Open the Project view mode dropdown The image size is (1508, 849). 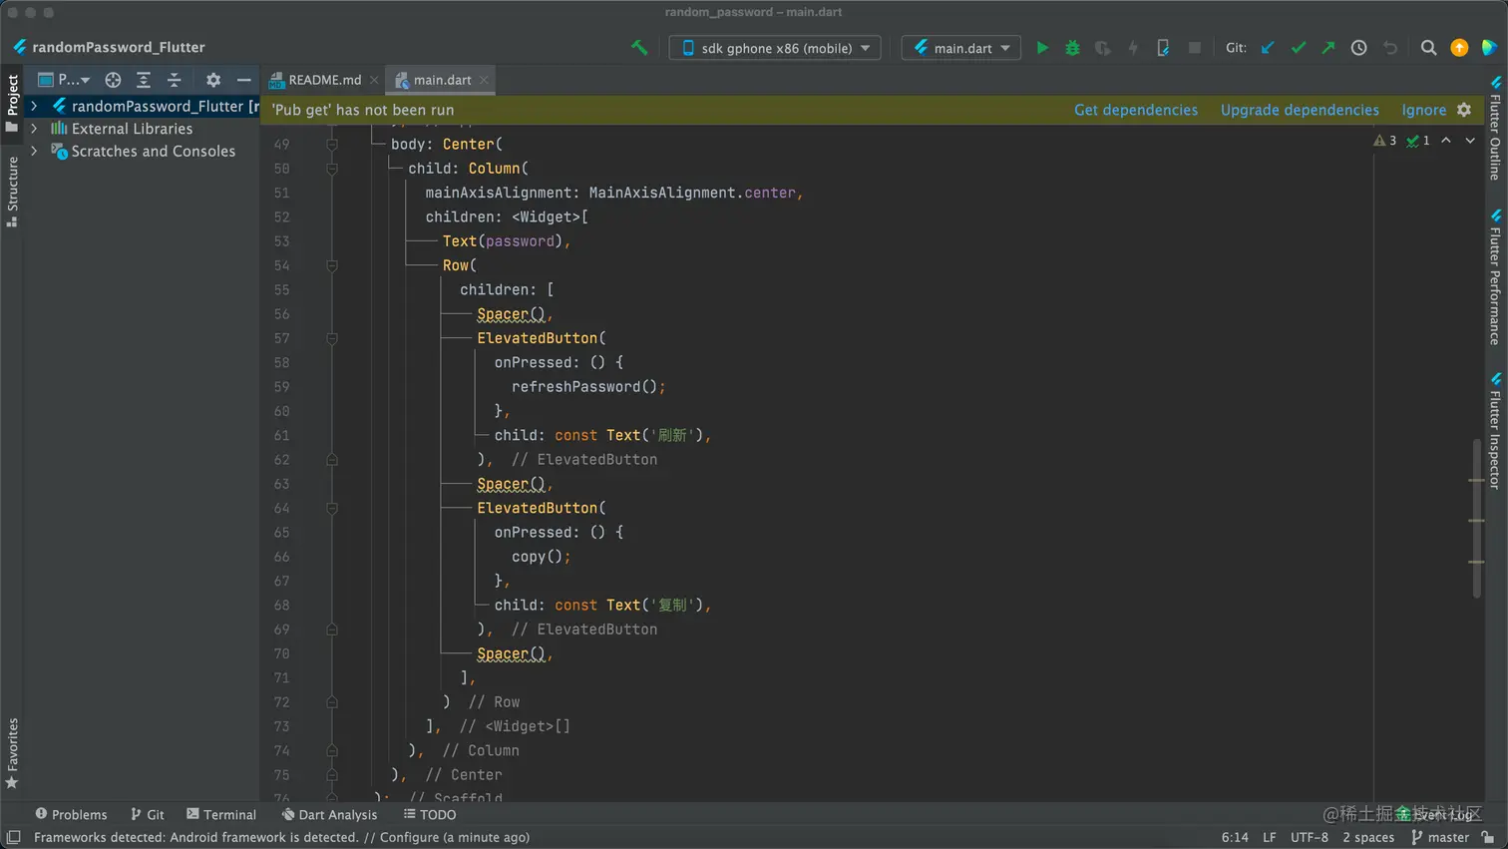[64, 80]
